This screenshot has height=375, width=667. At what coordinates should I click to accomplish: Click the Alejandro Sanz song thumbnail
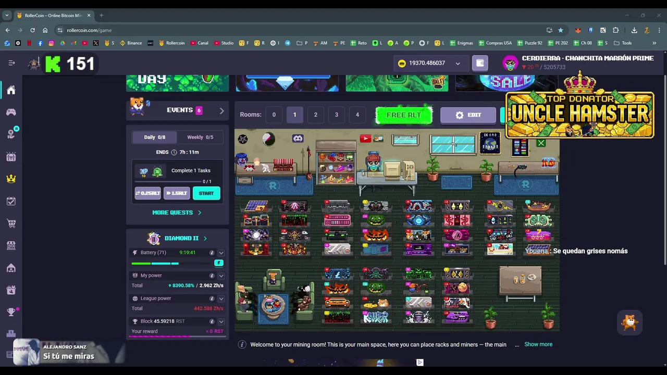coord(27,353)
